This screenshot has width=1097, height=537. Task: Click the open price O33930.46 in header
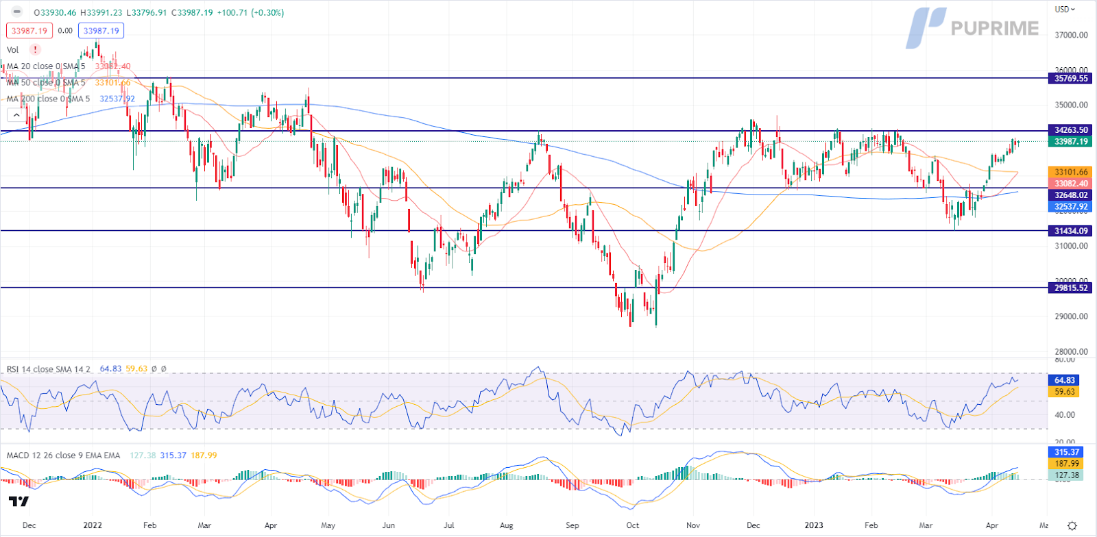coord(55,12)
